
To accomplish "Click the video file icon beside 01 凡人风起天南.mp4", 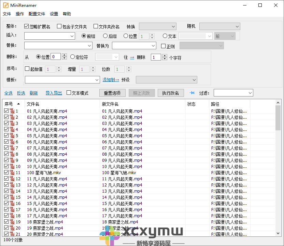I will [12, 111].
